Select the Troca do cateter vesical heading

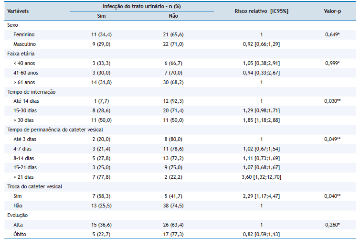click(x=34, y=186)
